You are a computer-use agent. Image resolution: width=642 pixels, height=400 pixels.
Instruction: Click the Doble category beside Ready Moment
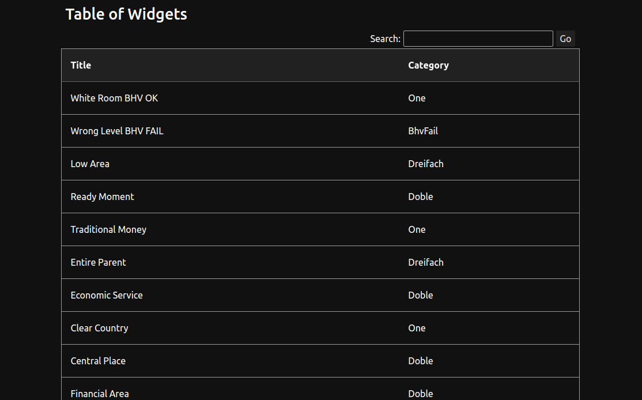click(421, 197)
